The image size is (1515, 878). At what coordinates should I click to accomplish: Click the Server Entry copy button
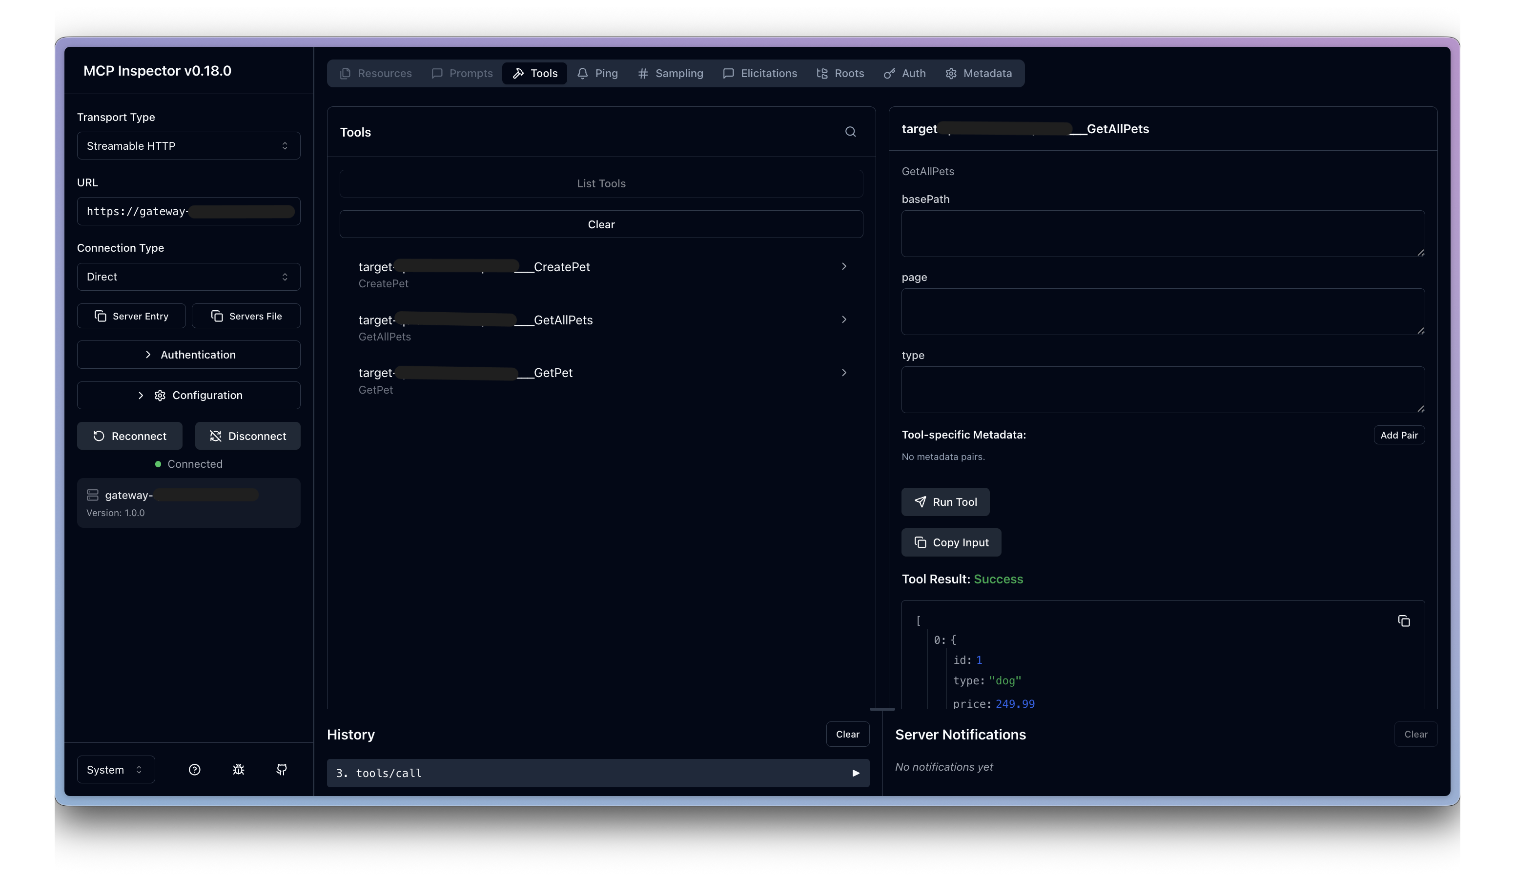pyautogui.click(x=131, y=316)
